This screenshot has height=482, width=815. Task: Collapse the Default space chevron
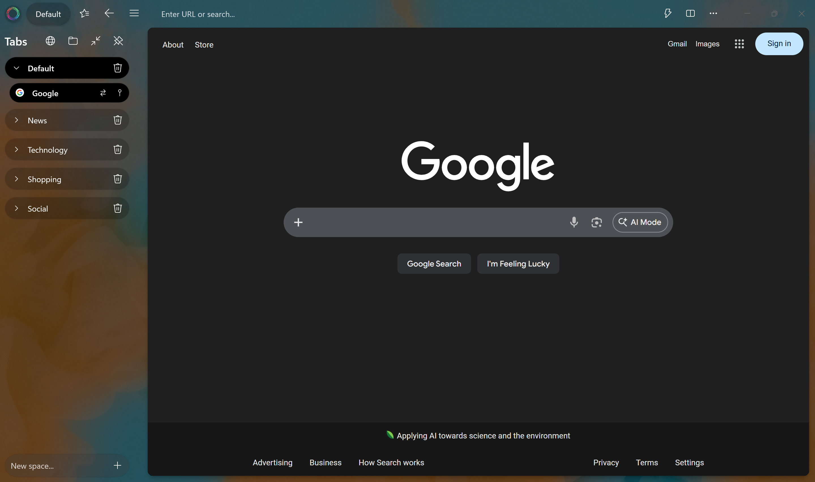point(16,68)
